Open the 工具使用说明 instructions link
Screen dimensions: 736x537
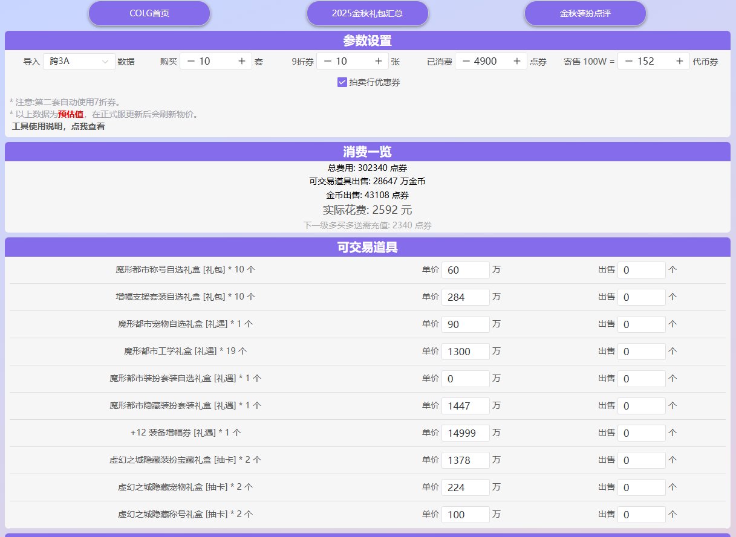pos(58,126)
